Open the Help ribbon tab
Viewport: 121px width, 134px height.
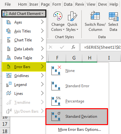click(114, 4)
